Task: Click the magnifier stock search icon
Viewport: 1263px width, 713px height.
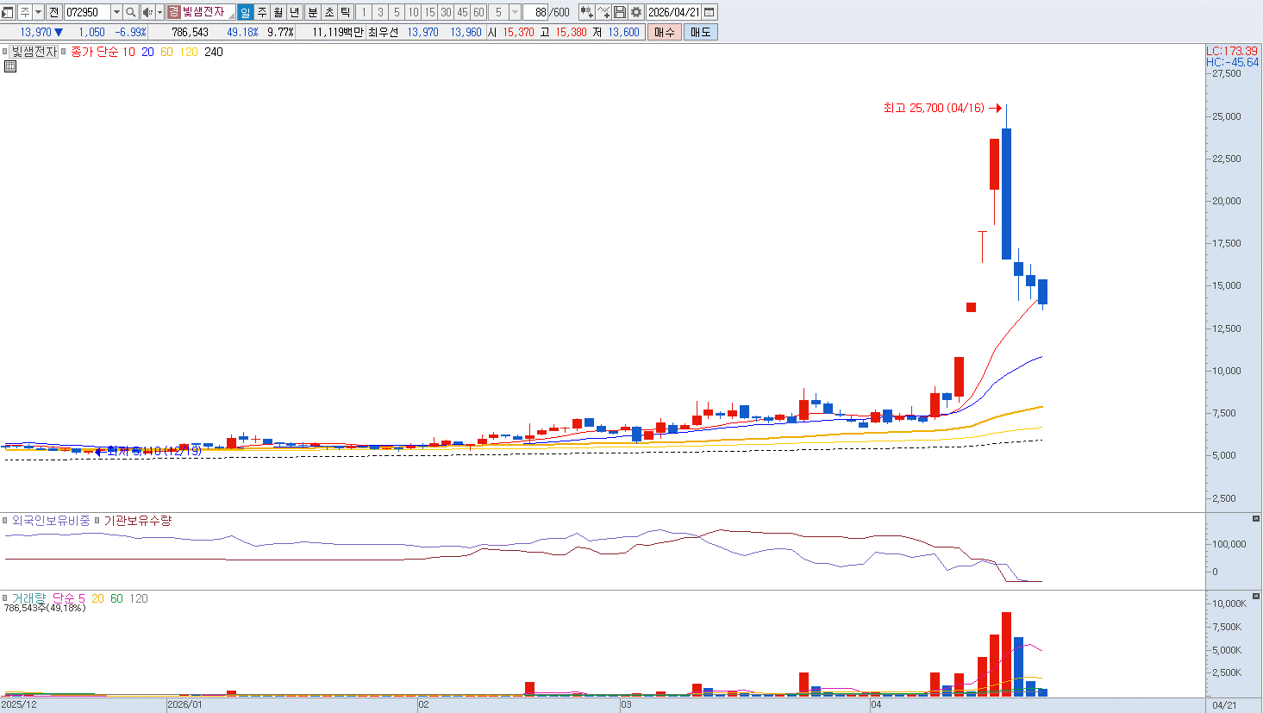Action: 130,12
